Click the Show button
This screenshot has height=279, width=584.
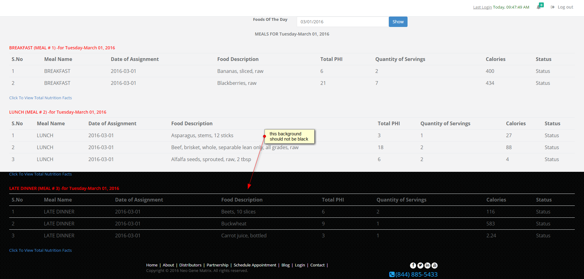point(398,22)
